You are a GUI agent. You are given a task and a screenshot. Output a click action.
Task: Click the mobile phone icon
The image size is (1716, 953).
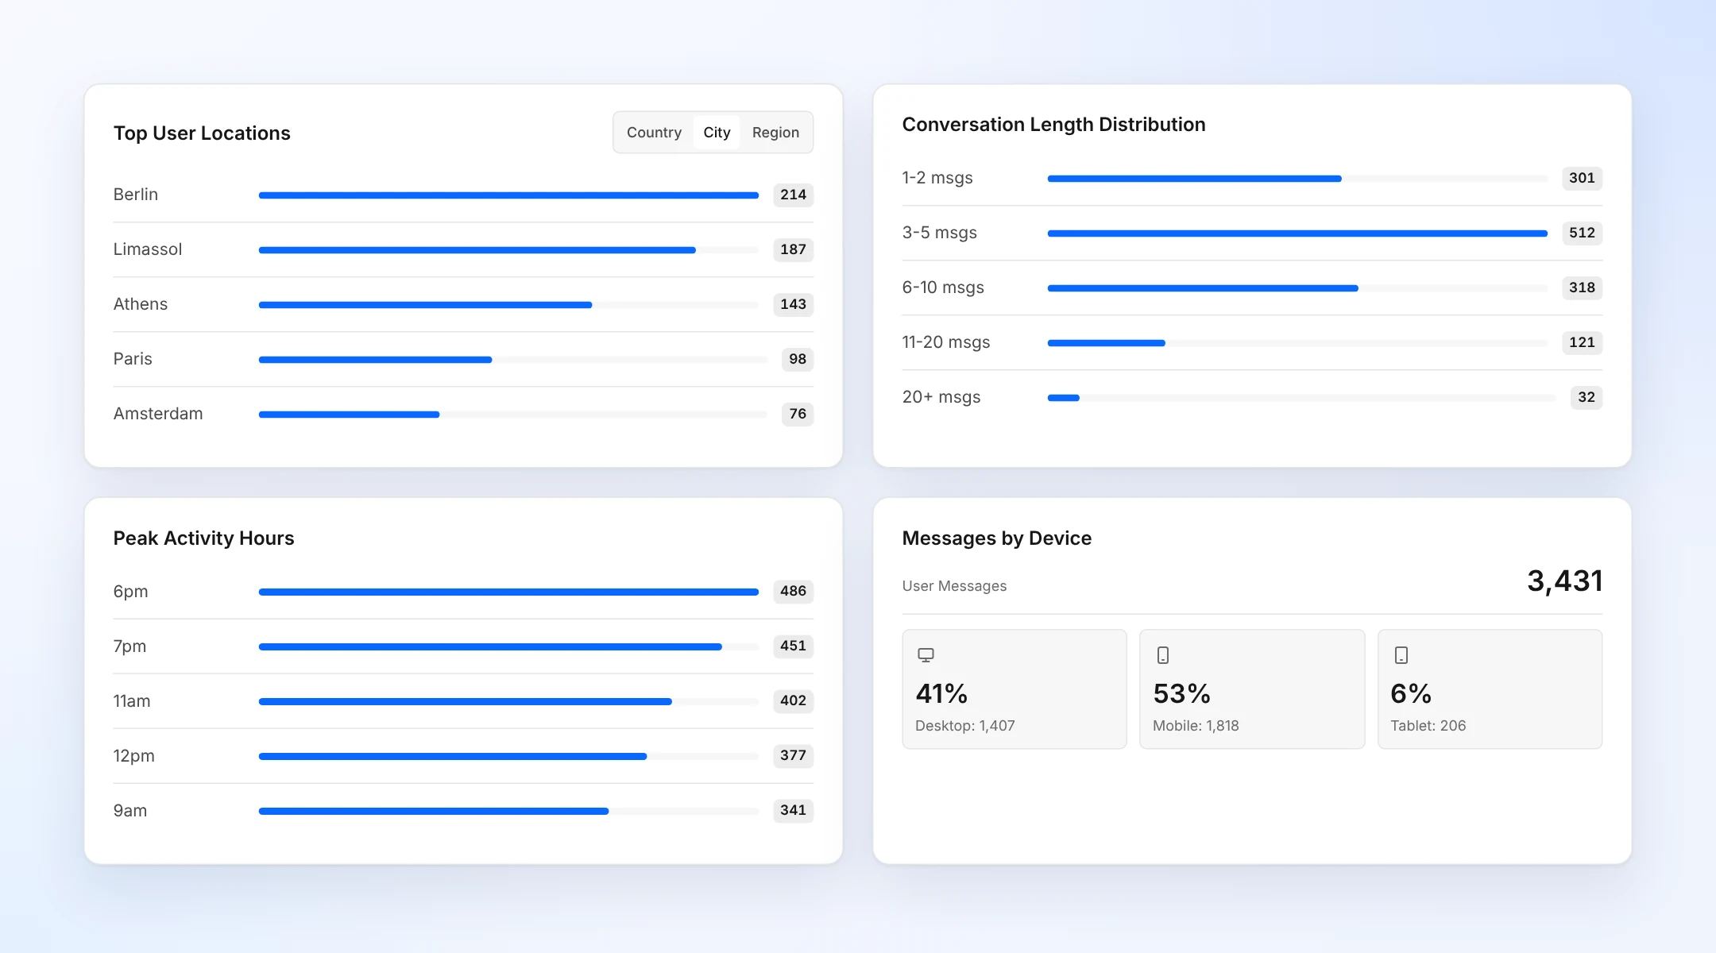point(1163,655)
